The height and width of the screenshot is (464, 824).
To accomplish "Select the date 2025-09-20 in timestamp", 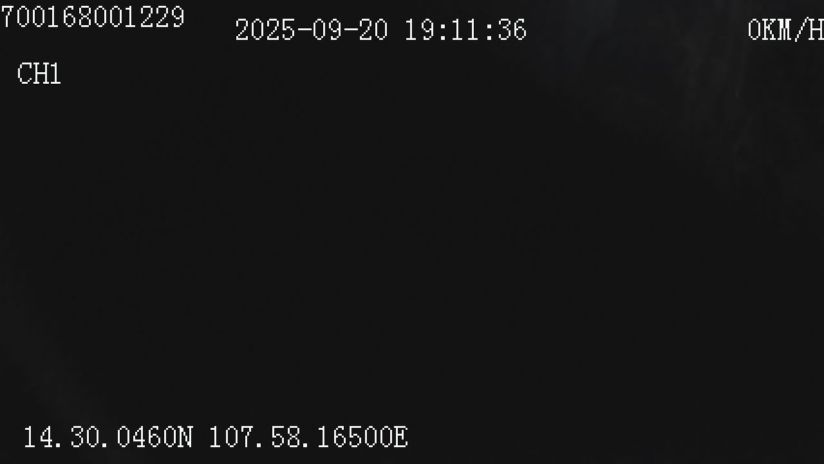I will pos(312,30).
